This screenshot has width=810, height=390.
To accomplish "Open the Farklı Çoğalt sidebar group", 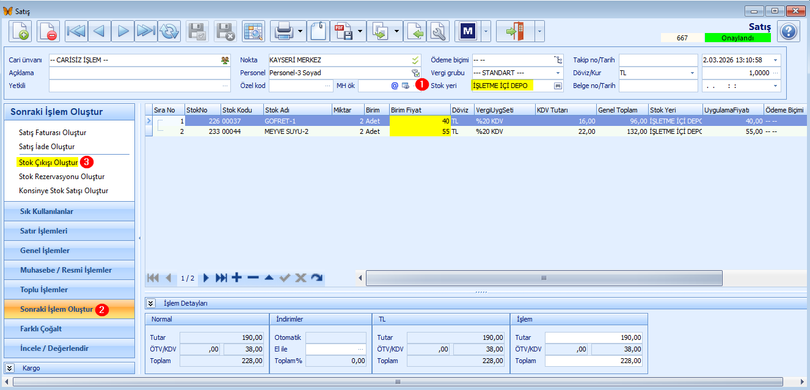I will click(x=69, y=329).
